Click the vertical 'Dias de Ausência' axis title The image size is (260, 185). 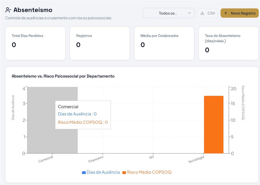click(x=13, y=108)
